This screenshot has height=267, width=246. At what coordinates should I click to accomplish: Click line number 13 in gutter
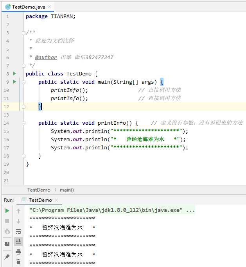(x=6, y=115)
